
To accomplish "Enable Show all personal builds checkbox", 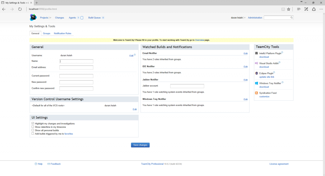I will [33, 130].
